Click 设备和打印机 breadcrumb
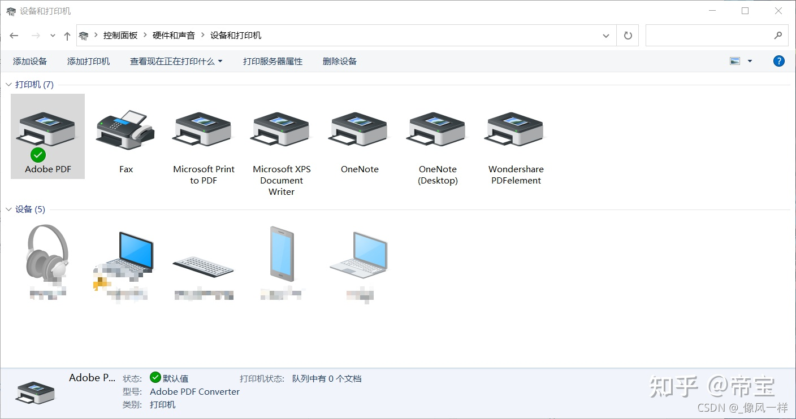This screenshot has width=796, height=419. pyautogui.click(x=236, y=36)
